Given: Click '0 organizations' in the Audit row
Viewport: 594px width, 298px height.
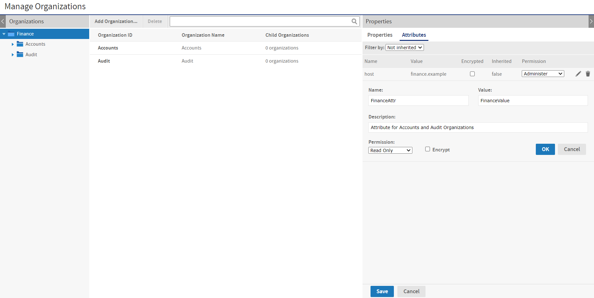Looking at the screenshot, I should [x=282, y=61].
